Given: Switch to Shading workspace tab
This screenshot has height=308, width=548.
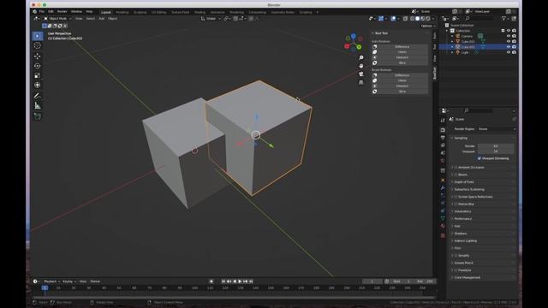Looking at the screenshot, I should 200,12.
